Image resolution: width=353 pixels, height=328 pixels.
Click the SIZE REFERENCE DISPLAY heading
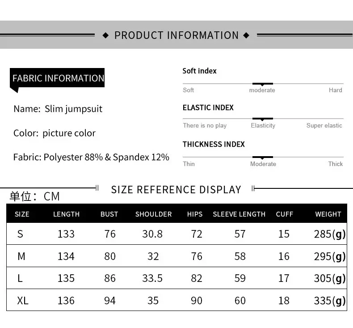(176, 190)
